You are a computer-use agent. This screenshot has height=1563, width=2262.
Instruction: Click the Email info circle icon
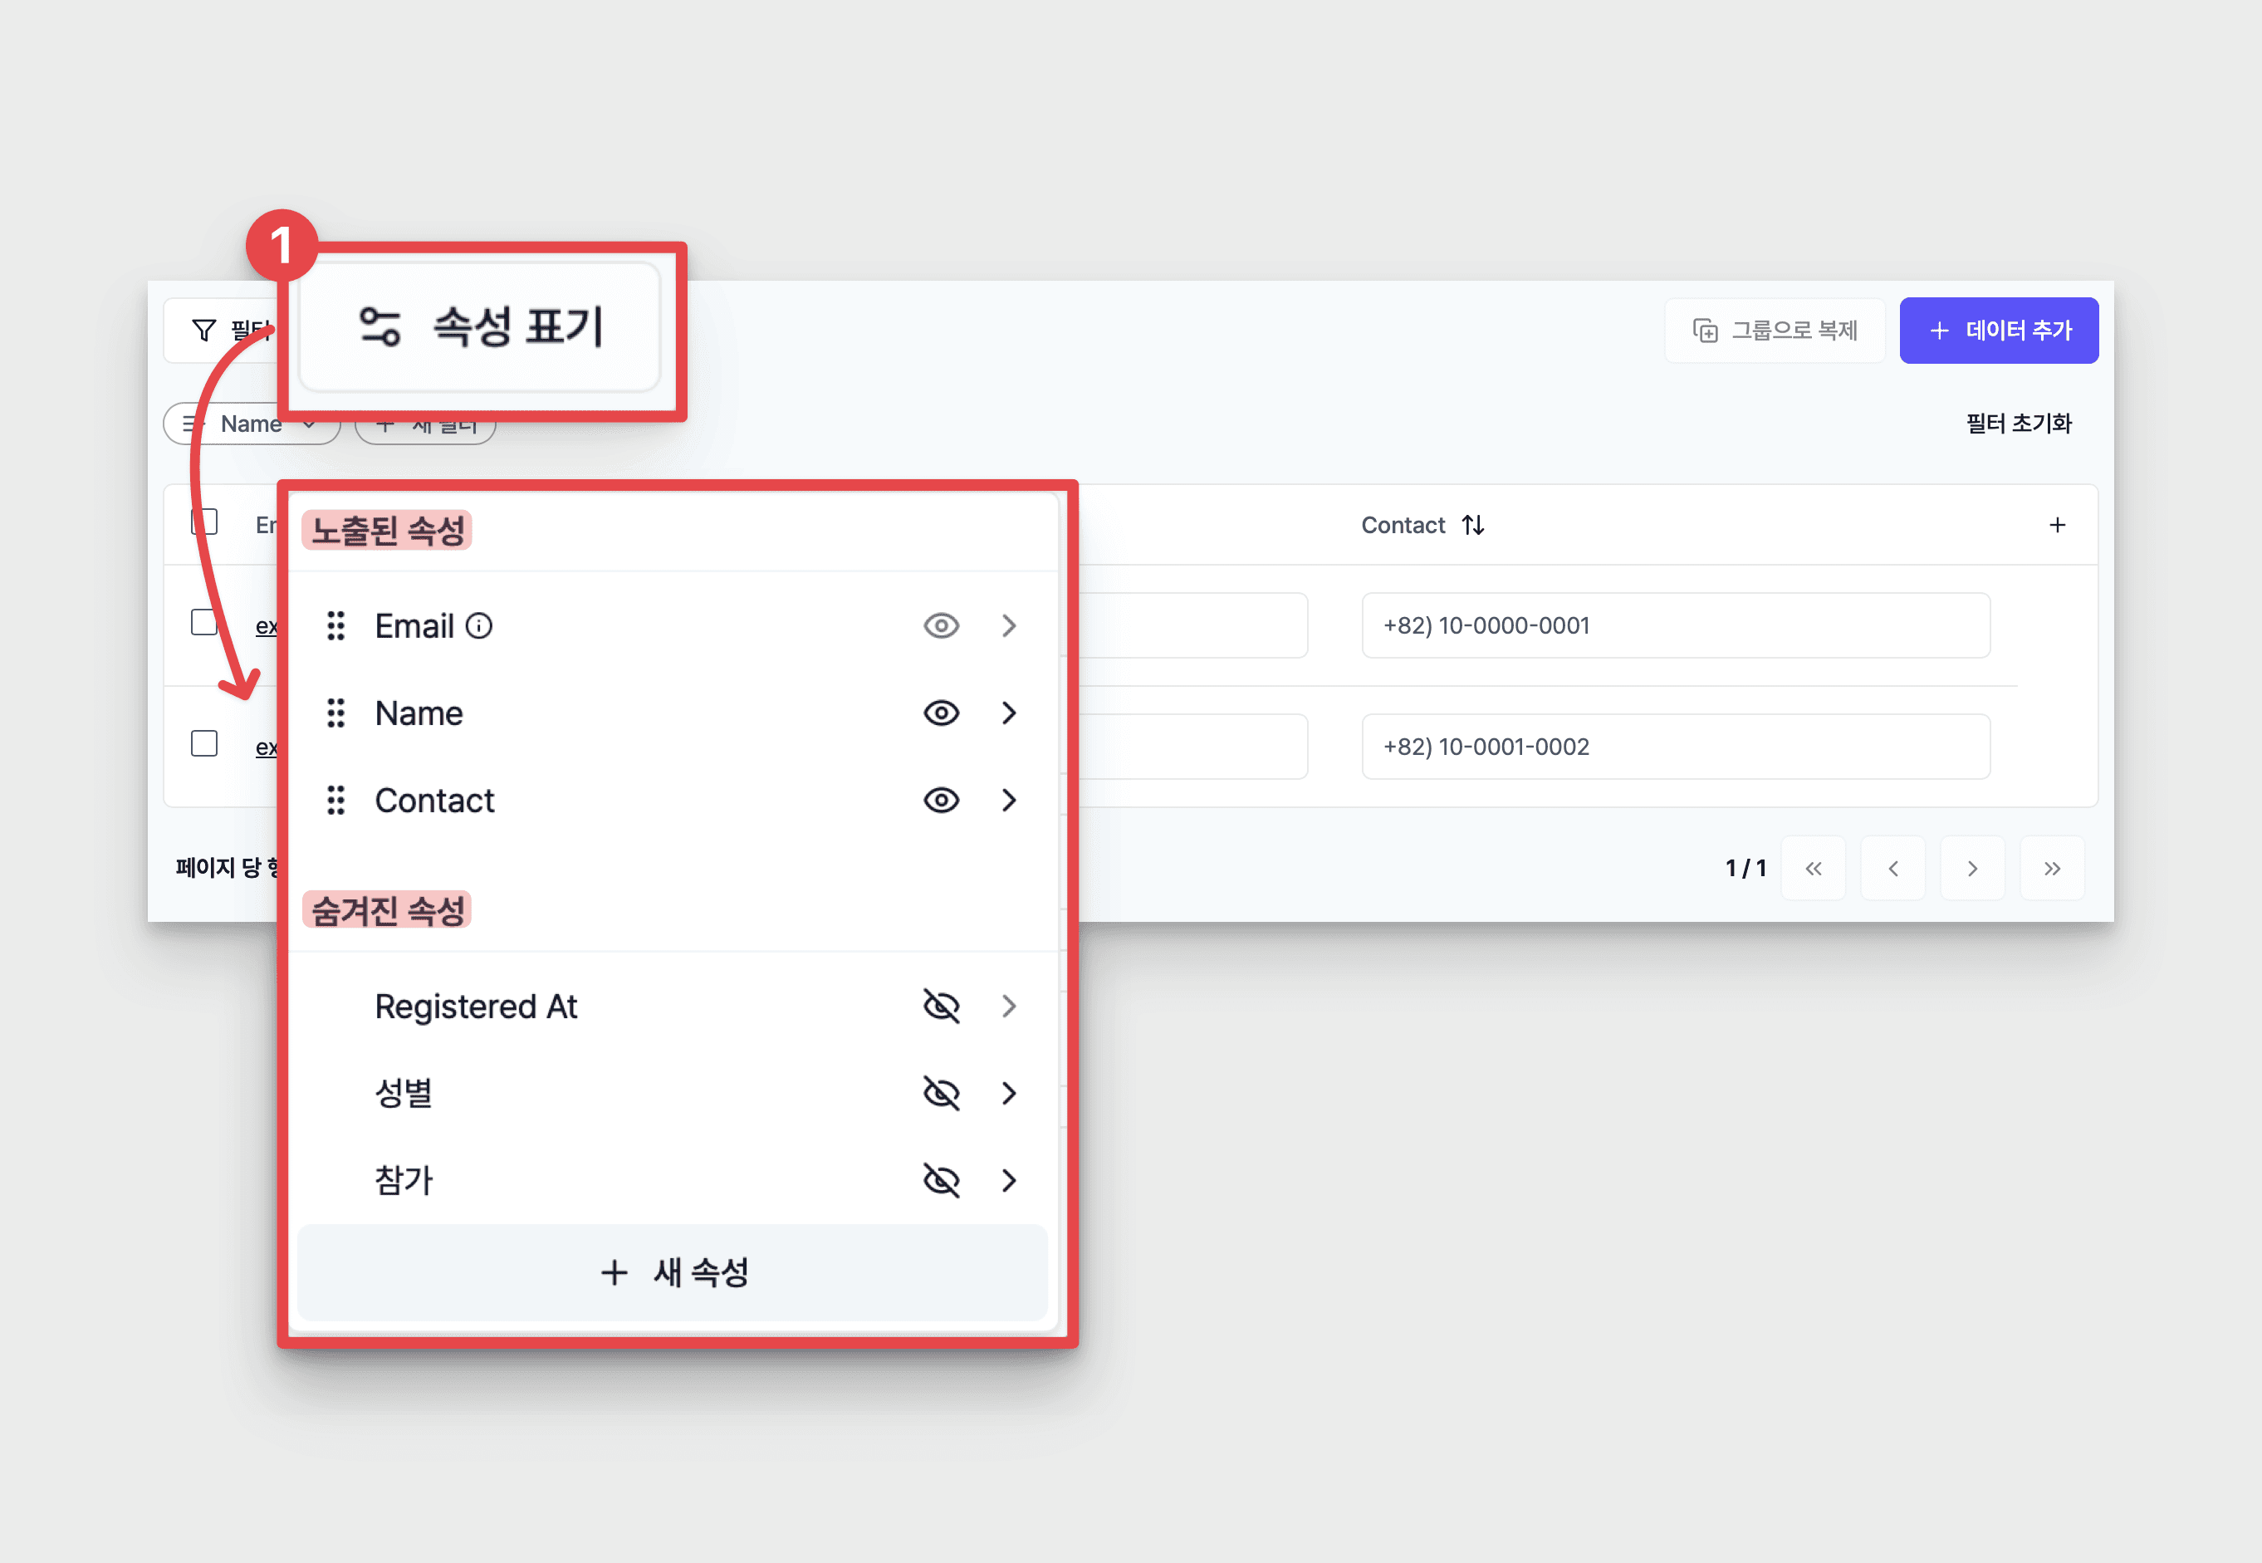pyautogui.click(x=479, y=626)
